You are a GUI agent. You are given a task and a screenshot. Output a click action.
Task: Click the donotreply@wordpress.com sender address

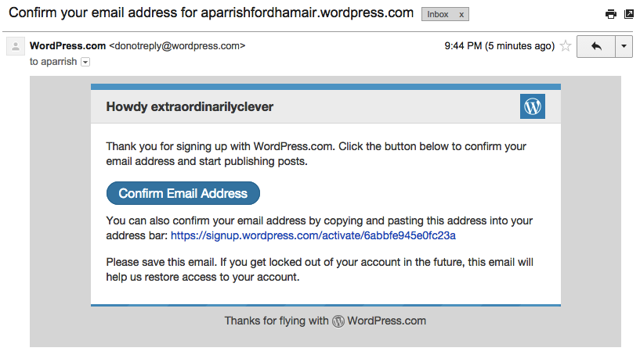177,45
